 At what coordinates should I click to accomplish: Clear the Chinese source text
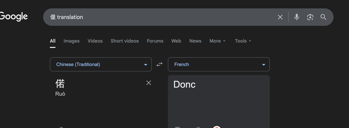[x=149, y=83]
